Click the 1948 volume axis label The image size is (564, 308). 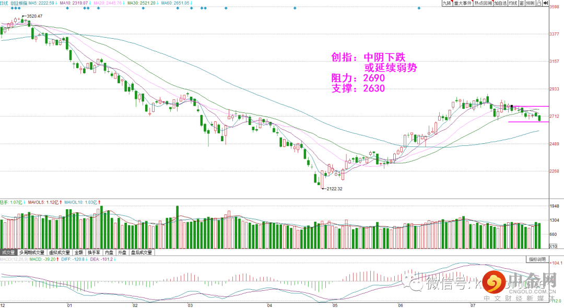point(554,206)
